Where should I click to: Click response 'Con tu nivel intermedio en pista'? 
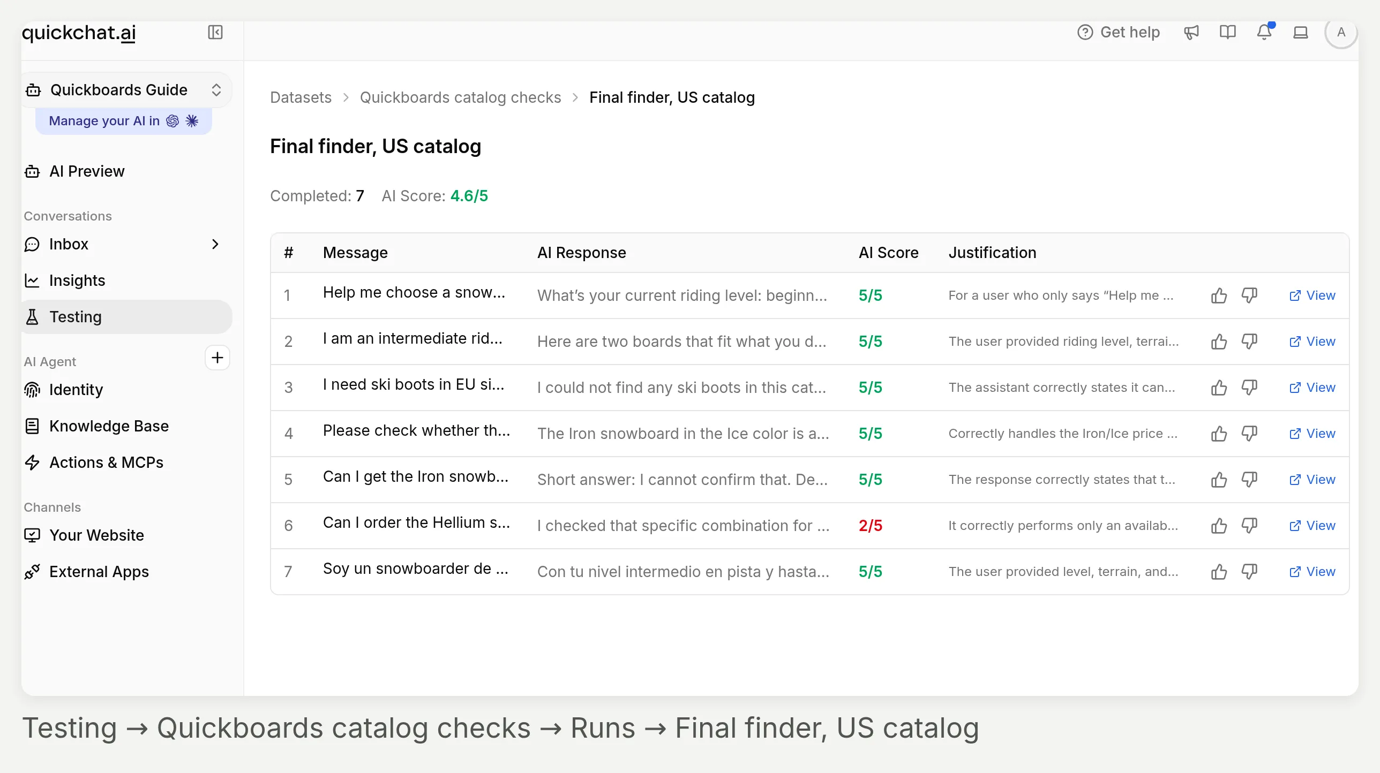tap(683, 572)
